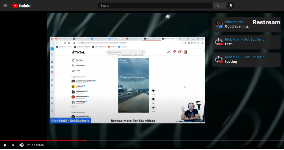
Task: Open imkevinhart suggested account
Action: 80,92
